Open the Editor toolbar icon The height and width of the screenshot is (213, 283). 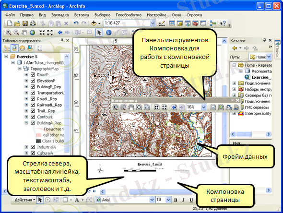coord(162,24)
